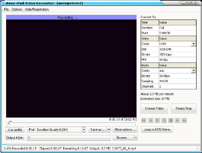
Task: Click the 2.6% Recorded status text
Action: [20, 148]
